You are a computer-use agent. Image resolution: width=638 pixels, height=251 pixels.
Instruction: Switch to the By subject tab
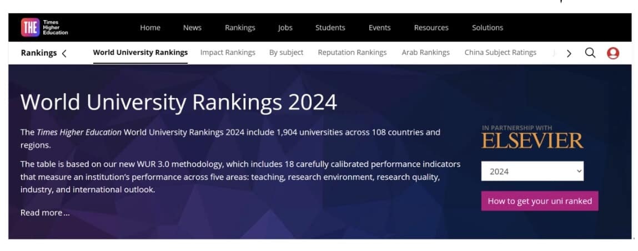tap(286, 53)
